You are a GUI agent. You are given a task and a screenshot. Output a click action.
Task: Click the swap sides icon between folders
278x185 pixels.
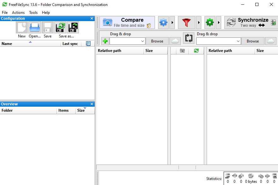tap(189, 38)
